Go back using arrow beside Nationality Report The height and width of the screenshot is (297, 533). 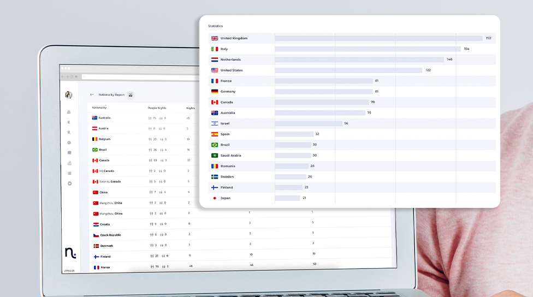coord(92,95)
